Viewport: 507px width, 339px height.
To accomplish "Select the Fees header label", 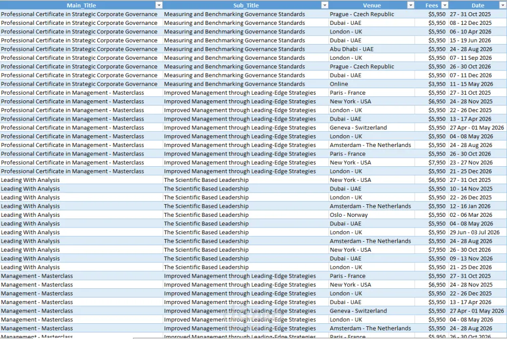I will tap(431, 5).
